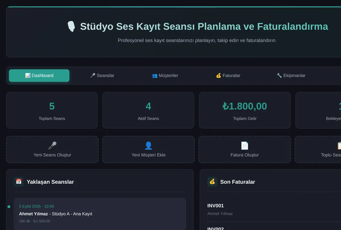Click the document icon on Fatura Oluştur
The image size is (341, 230).
click(245, 145)
